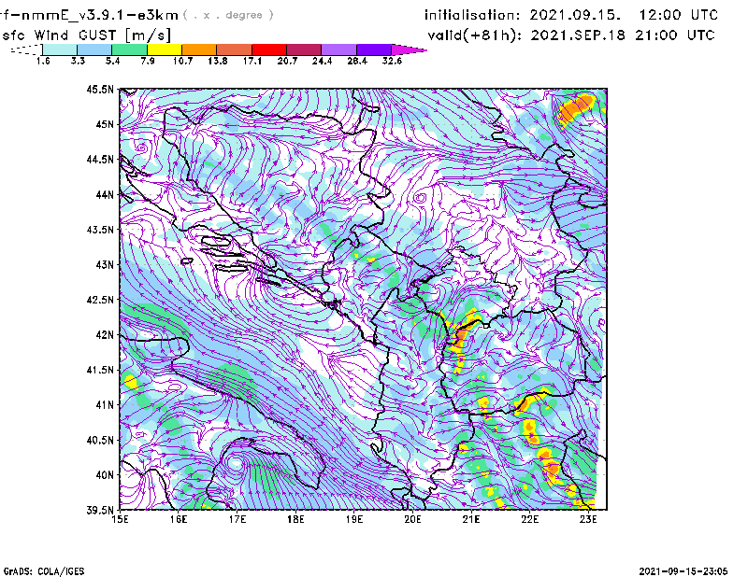Click the 'GrADS: COLA/IGES' credit text
The height and width of the screenshot is (577, 748).
tap(44, 571)
